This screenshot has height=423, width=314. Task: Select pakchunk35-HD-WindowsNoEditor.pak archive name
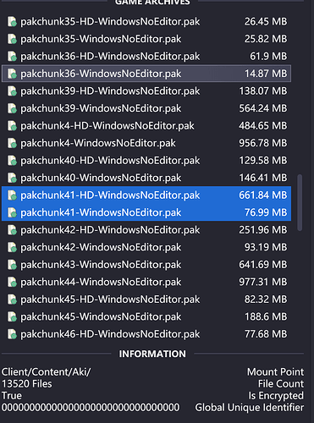click(x=110, y=22)
